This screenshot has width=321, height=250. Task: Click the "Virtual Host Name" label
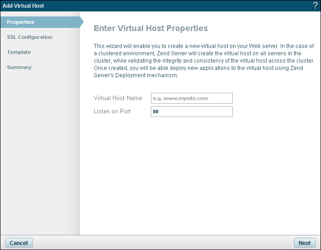click(118, 98)
